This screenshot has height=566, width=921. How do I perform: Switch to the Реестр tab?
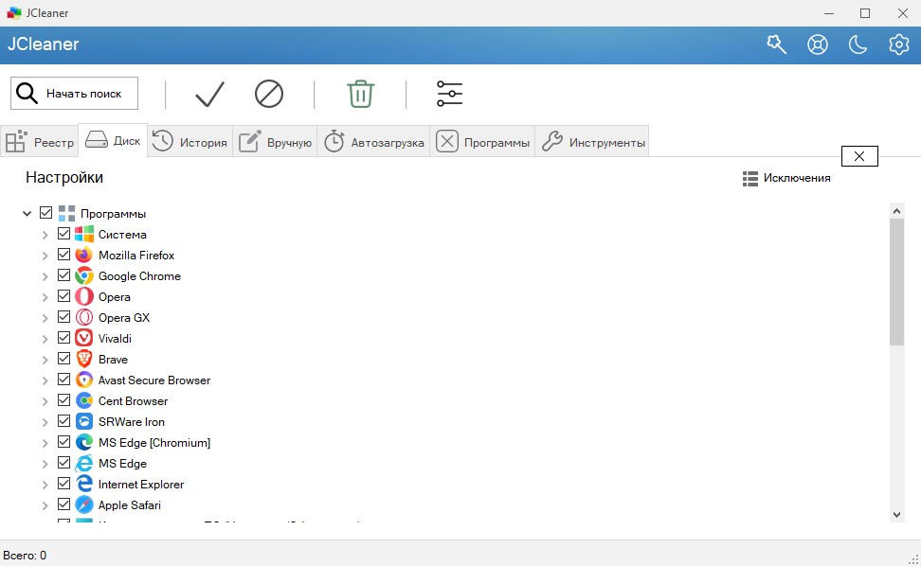40,141
